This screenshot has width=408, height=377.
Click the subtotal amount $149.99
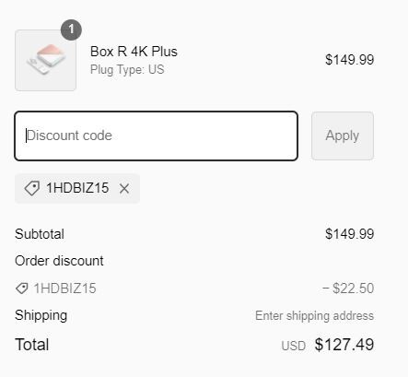pos(350,234)
